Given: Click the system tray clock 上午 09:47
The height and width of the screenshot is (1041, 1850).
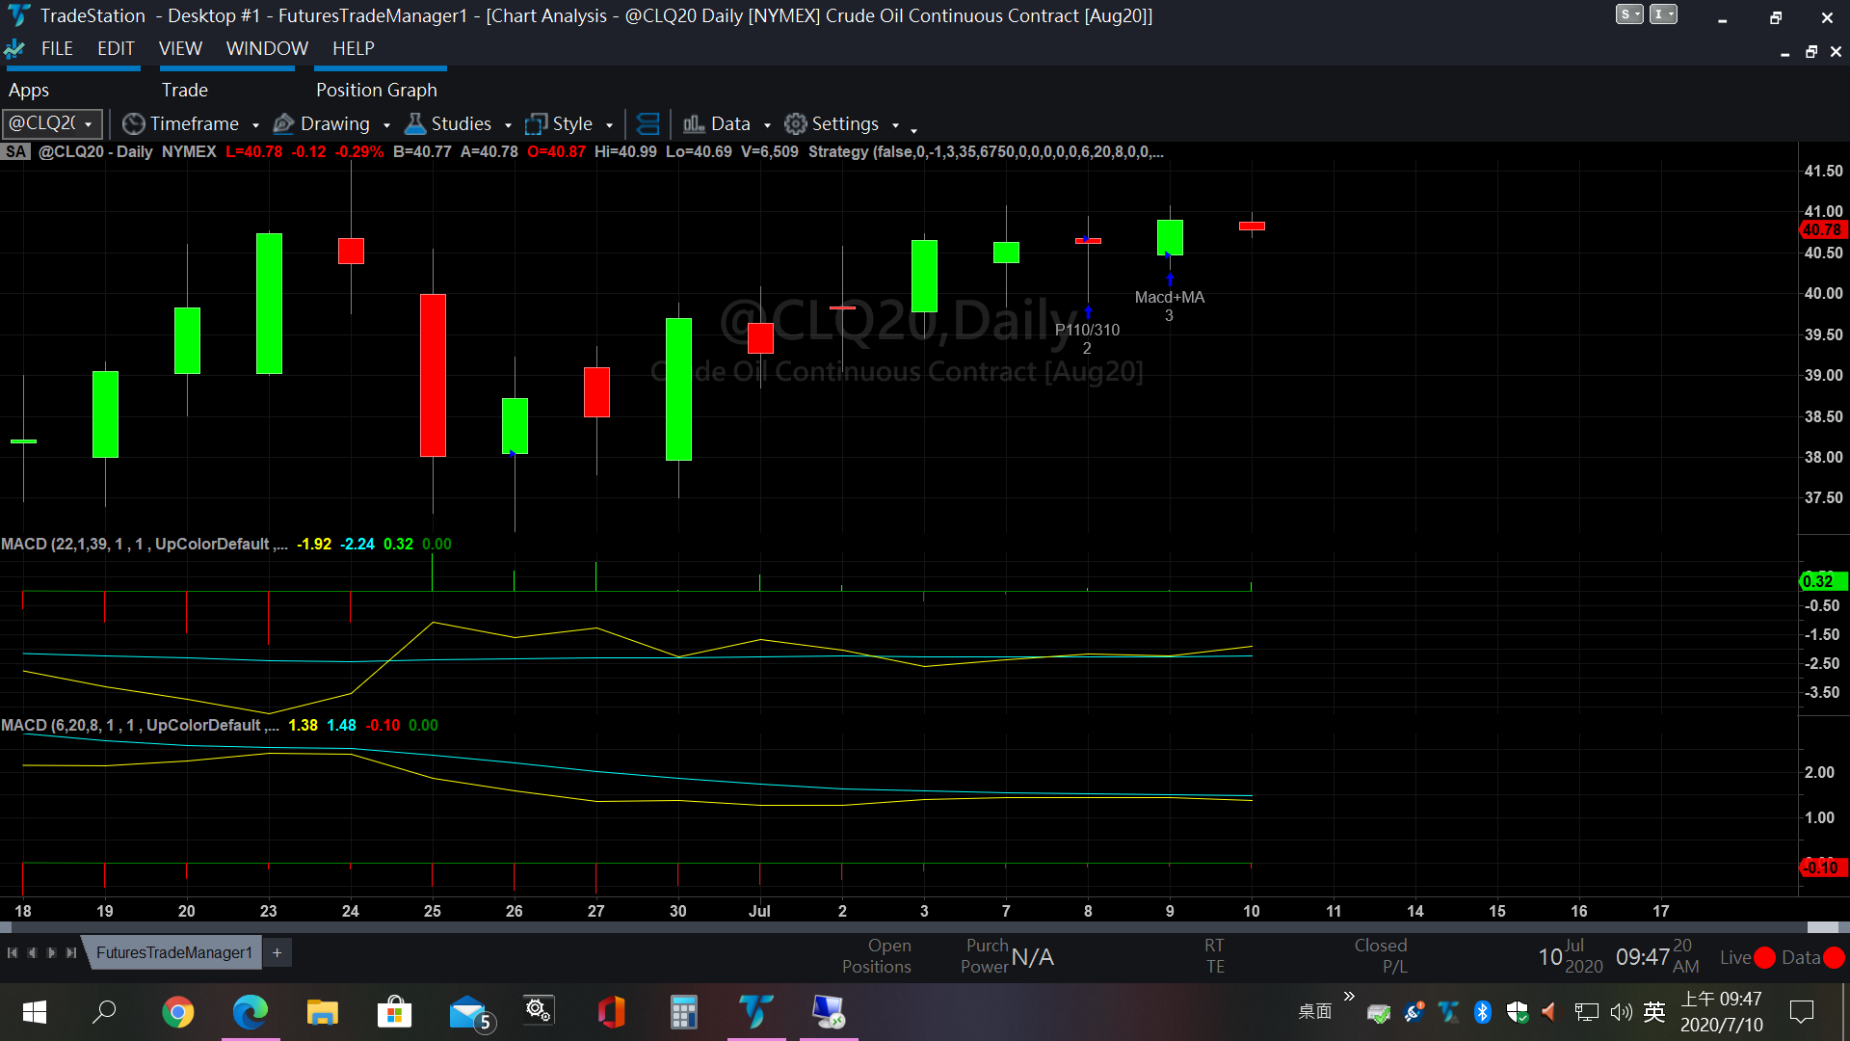Looking at the screenshot, I should click(x=1722, y=1000).
